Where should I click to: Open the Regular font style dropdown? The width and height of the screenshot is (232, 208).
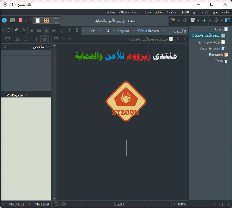point(121,31)
